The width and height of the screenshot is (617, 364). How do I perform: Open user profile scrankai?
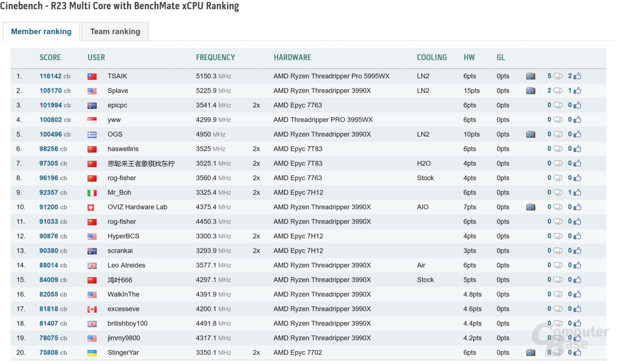tap(120, 250)
